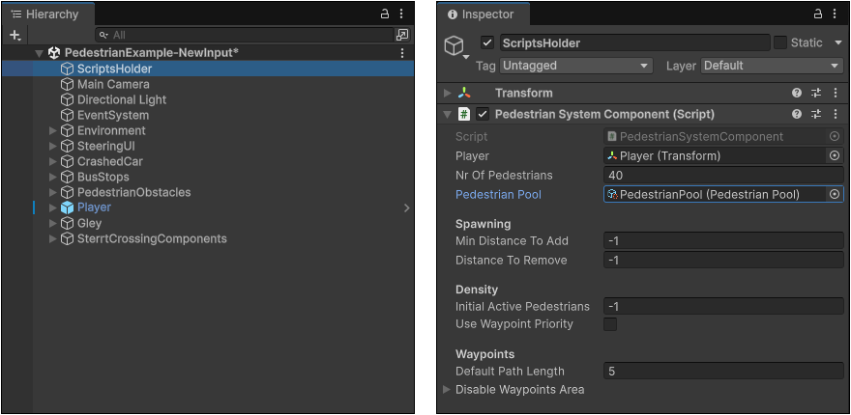Click the Default Path Length field
Image resolution: width=851 pixels, height=415 pixels.
coord(723,372)
